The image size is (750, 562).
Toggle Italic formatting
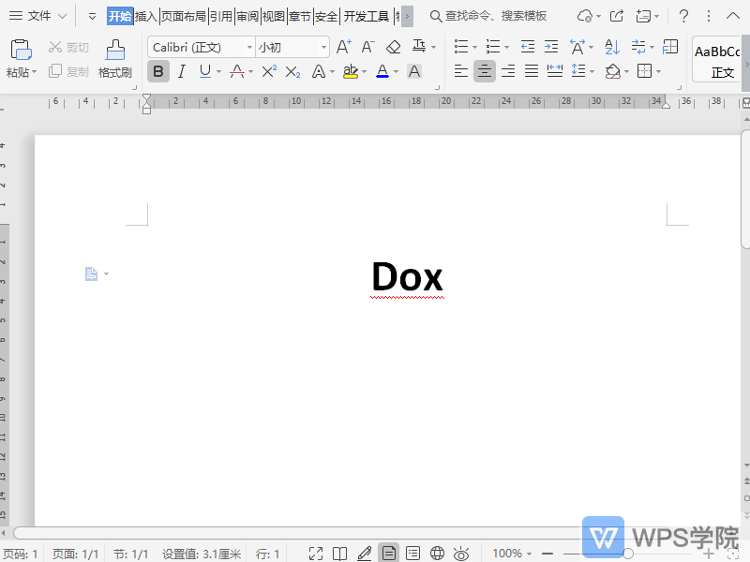[x=182, y=71]
